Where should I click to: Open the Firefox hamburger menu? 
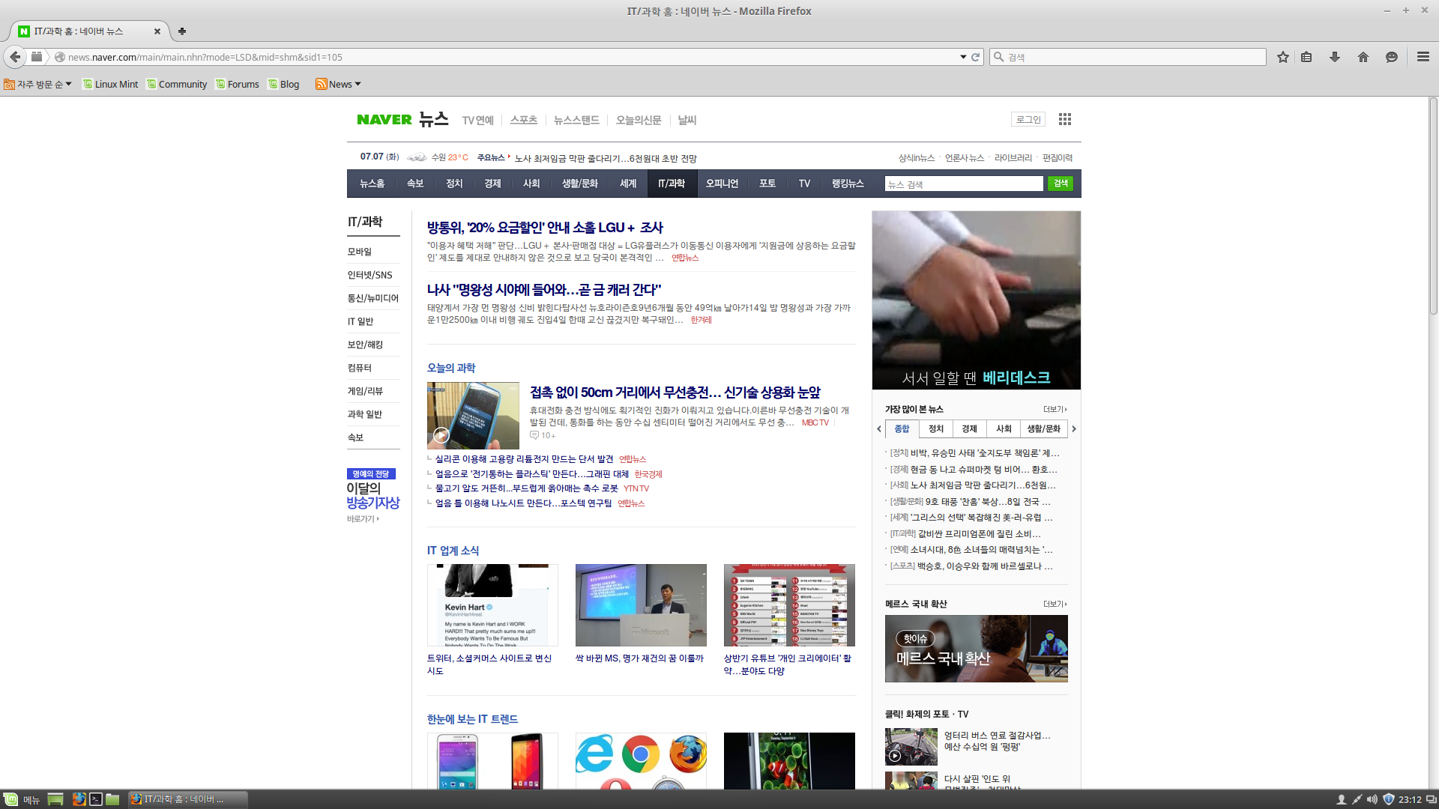coord(1423,57)
